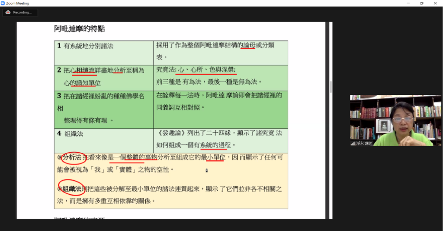Click the "Recording..." status label
The height and width of the screenshot is (231, 443).
coord(22,12)
